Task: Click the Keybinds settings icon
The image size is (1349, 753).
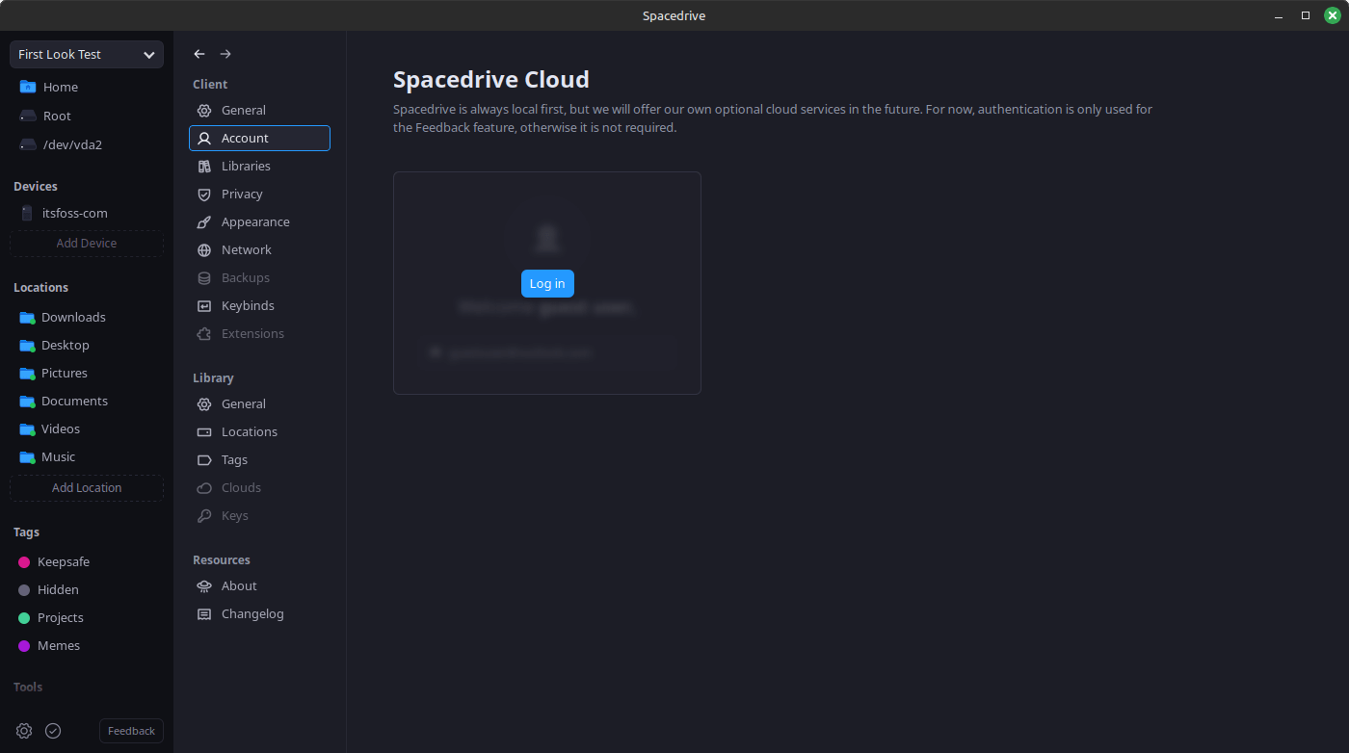Action: click(203, 305)
